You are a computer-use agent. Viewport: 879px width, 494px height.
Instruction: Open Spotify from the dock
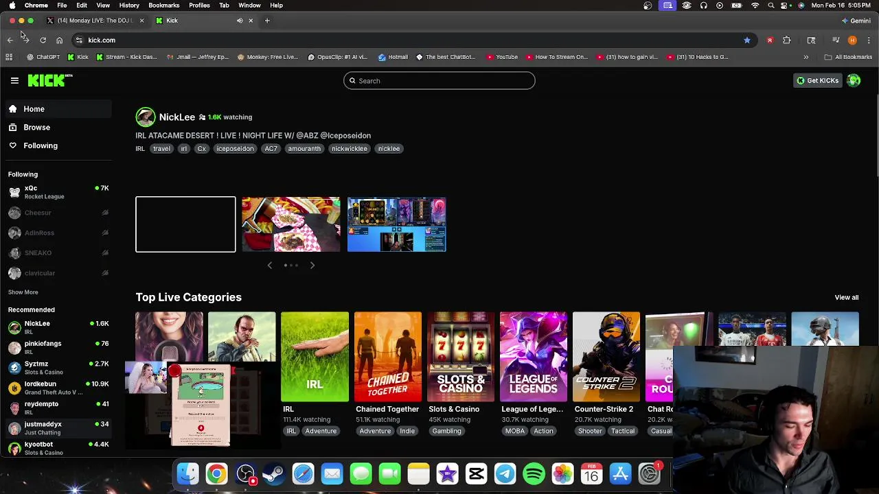[x=534, y=473]
